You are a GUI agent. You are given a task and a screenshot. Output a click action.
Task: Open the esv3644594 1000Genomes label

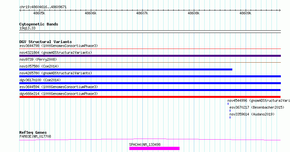click(x=59, y=87)
